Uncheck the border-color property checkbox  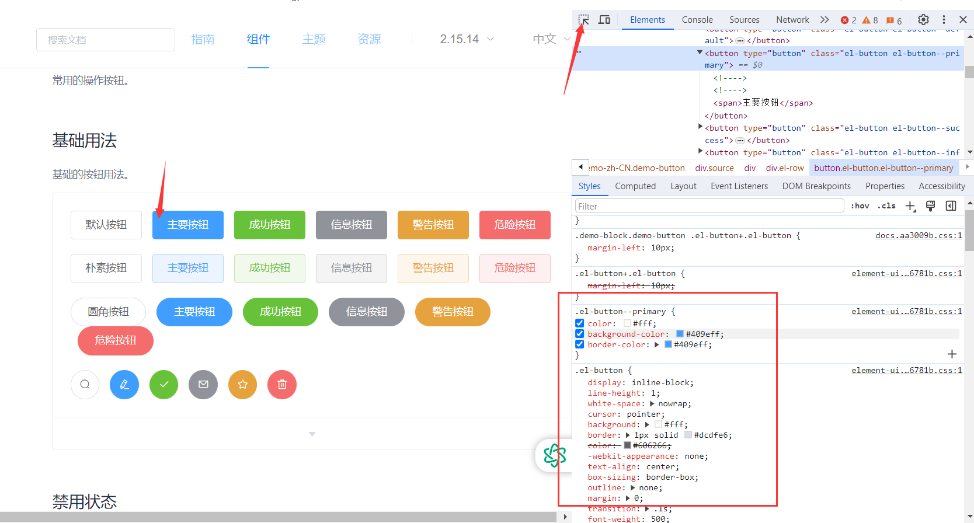click(x=580, y=344)
